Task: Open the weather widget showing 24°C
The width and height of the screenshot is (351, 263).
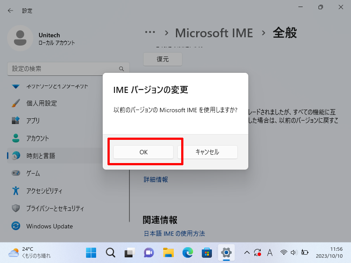Action: (x=29, y=253)
